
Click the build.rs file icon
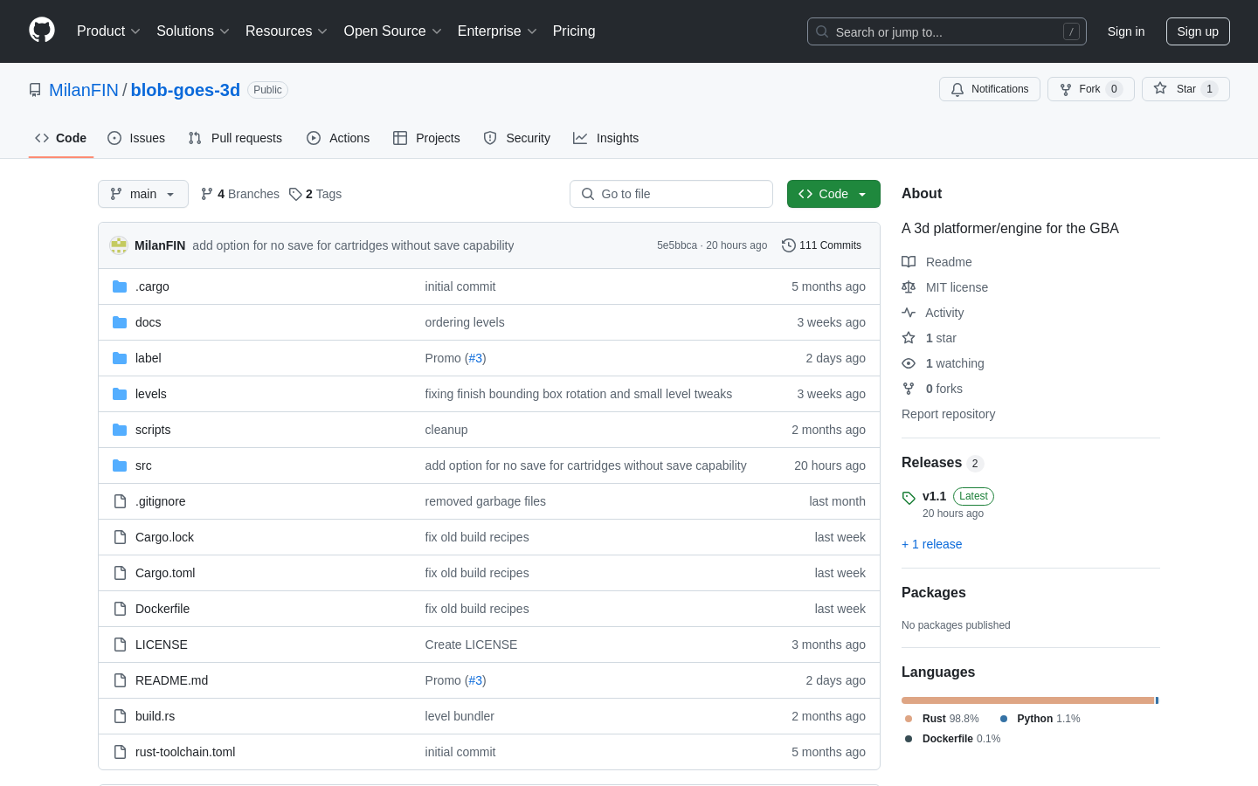[x=120, y=716]
